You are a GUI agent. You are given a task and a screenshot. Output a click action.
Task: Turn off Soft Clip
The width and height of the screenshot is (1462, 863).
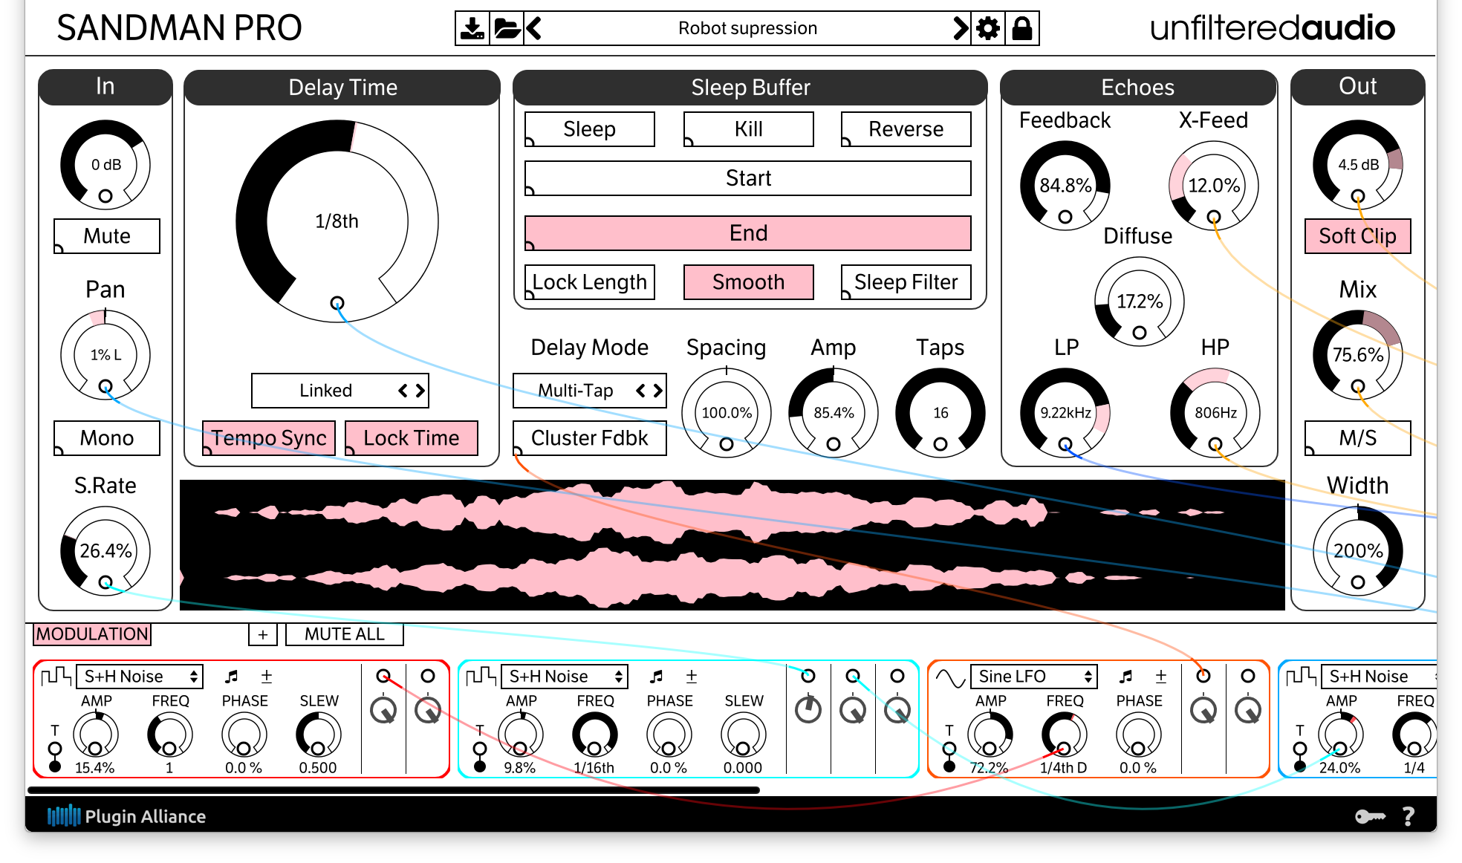1358,236
